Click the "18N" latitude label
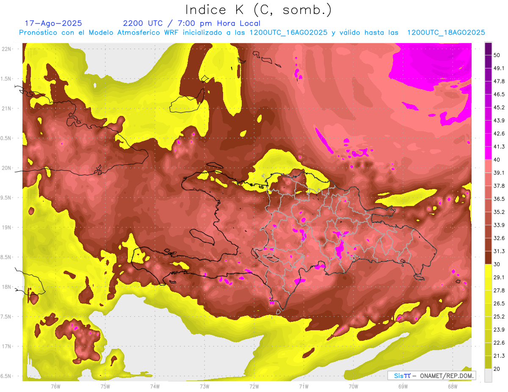 [x=7, y=287]
